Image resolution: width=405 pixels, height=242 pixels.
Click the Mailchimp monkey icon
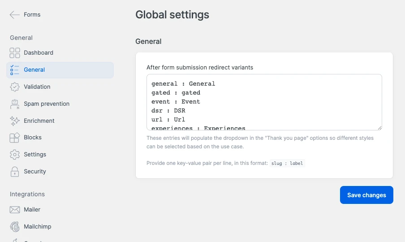click(15, 227)
